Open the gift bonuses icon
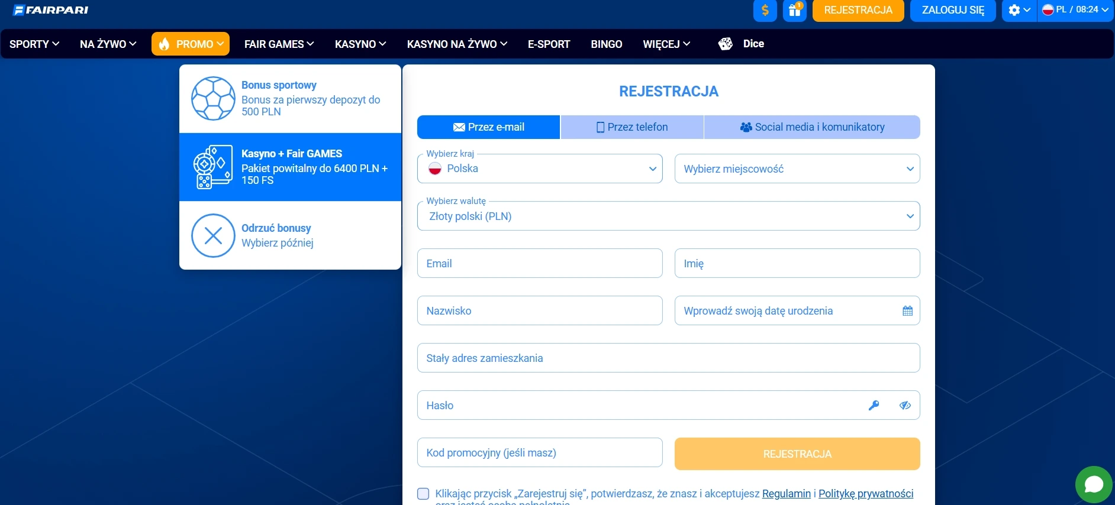The width and height of the screenshot is (1115, 505). point(795,10)
